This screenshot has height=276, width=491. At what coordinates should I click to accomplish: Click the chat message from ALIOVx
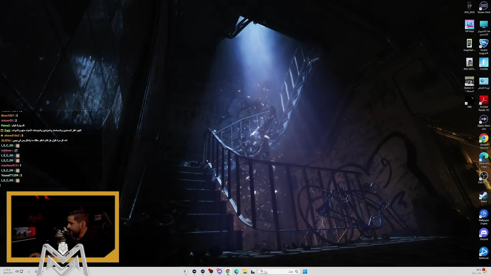(34, 140)
